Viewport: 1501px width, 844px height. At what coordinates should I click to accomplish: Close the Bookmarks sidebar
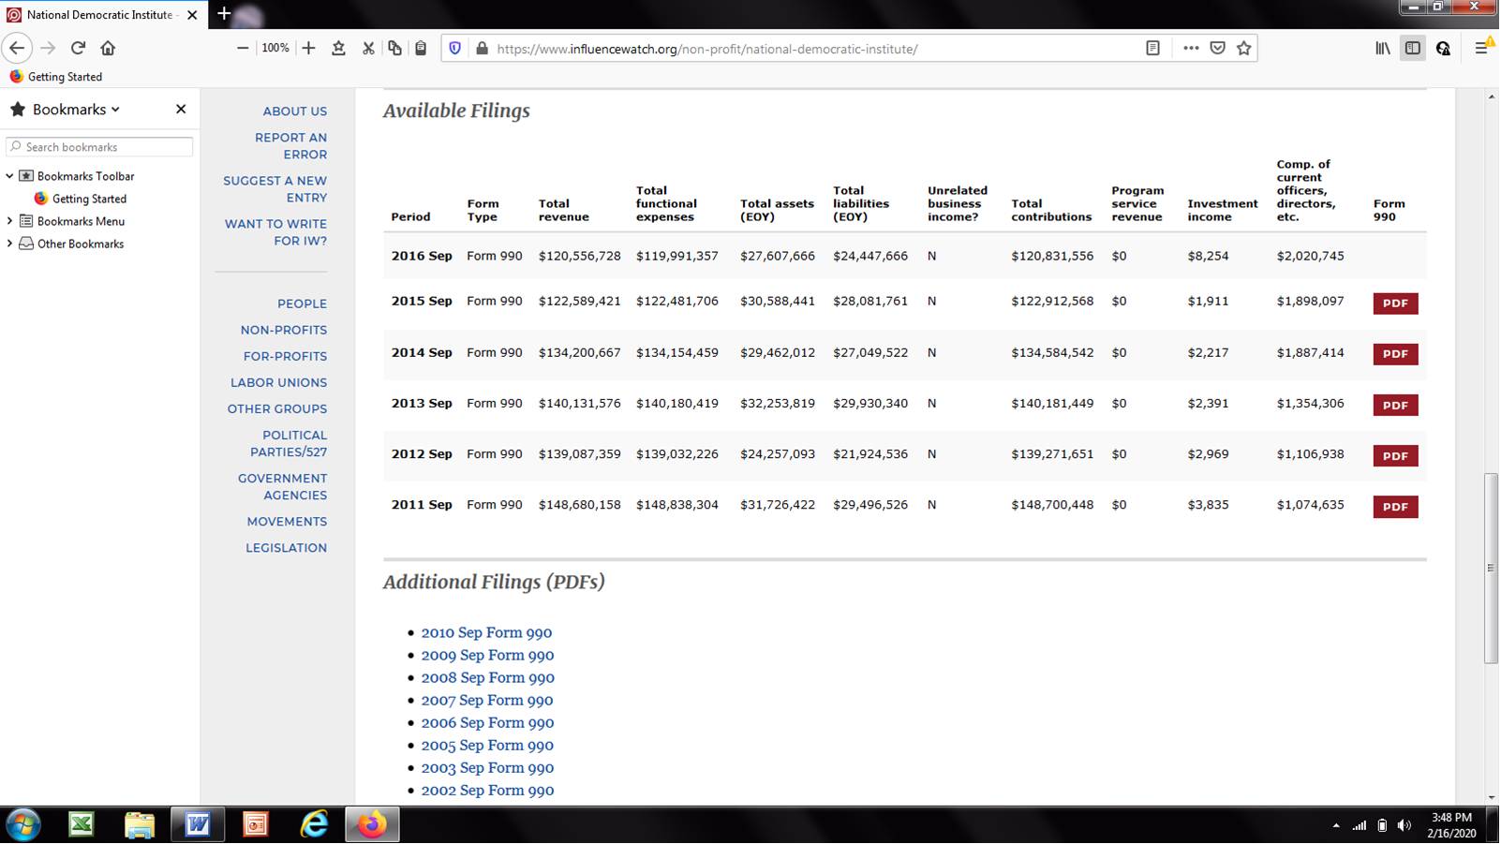(181, 110)
